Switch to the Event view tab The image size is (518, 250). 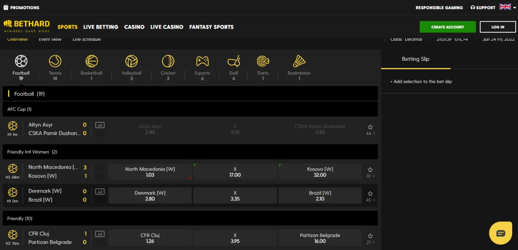point(50,39)
